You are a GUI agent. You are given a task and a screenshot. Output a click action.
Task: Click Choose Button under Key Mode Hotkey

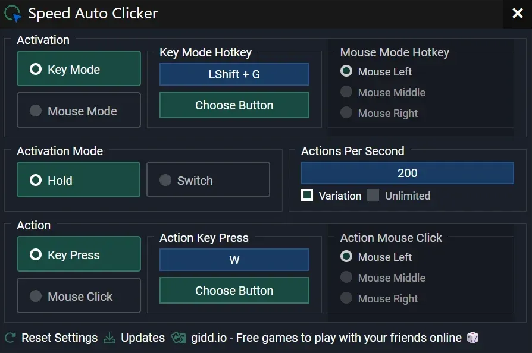pyautogui.click(x=234, y=105)
